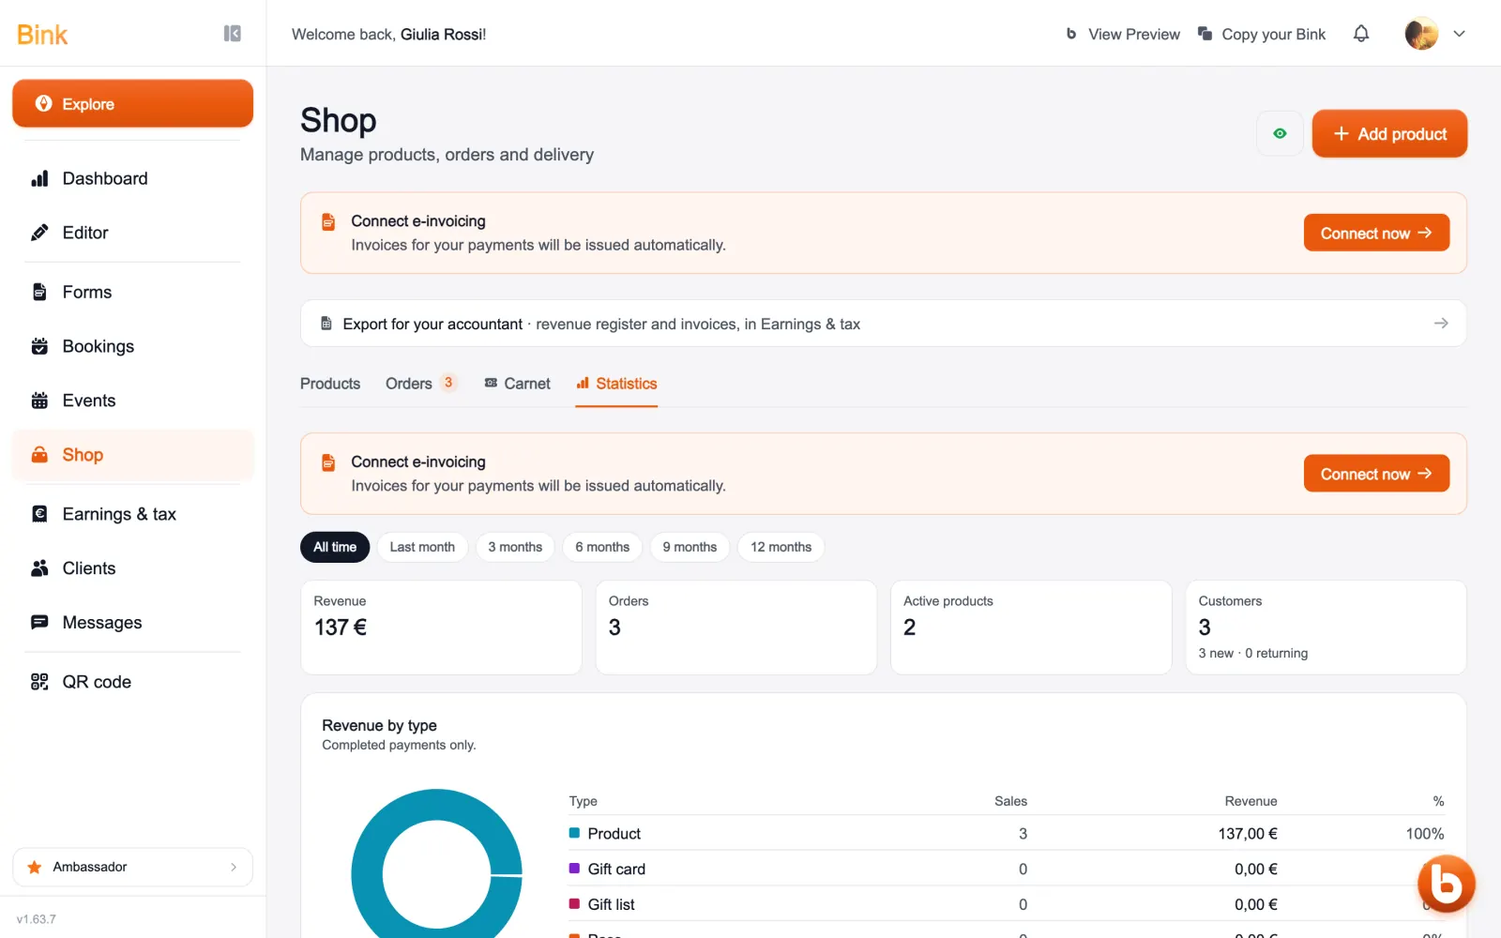Image resolution: width=1501 pixels, height=938 pixels.
Task: Select the 12 months filter
Action: [x=781, y=547]
